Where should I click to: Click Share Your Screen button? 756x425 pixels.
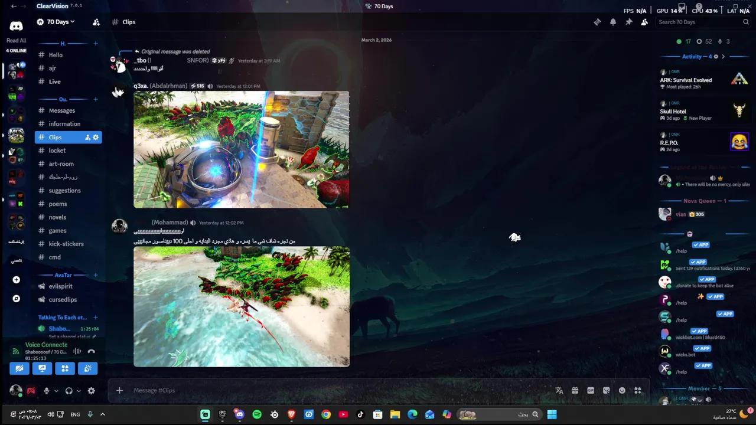[42, 368]
